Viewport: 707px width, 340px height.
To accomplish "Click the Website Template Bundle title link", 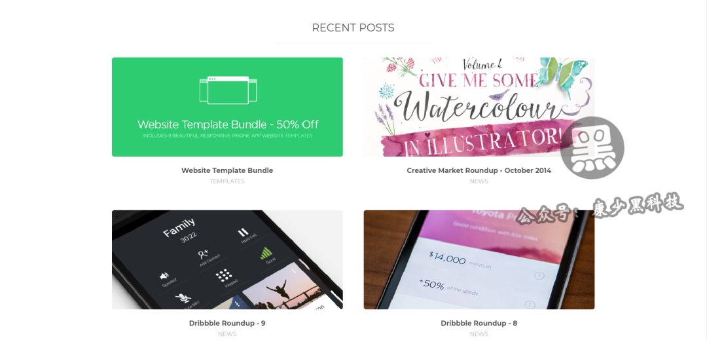I will [227, 170].
